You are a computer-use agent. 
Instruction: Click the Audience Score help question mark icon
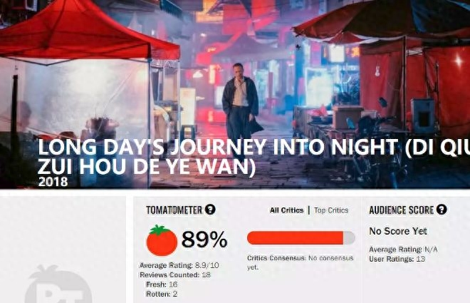tap(442, 210)
